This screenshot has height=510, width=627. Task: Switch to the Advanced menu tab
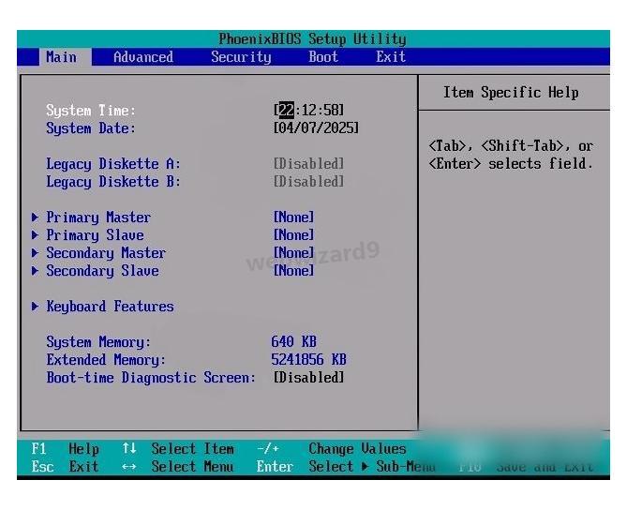click(x=142, y=57)
